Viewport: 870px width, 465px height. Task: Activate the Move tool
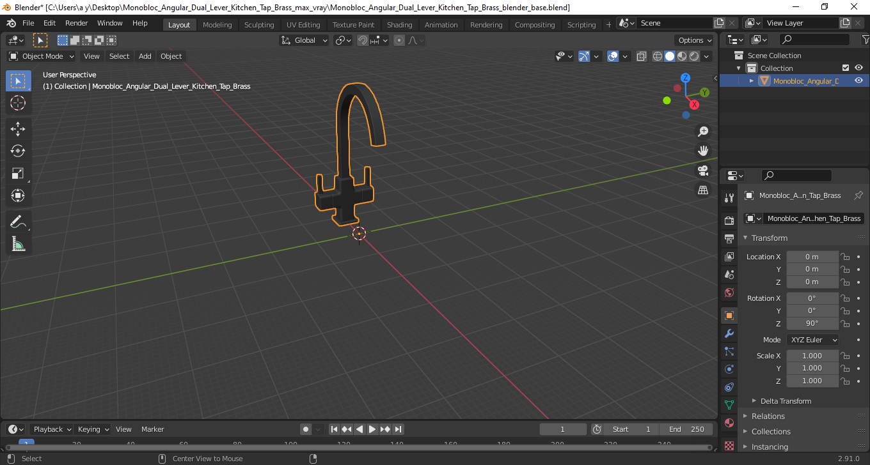pos(18,129)
